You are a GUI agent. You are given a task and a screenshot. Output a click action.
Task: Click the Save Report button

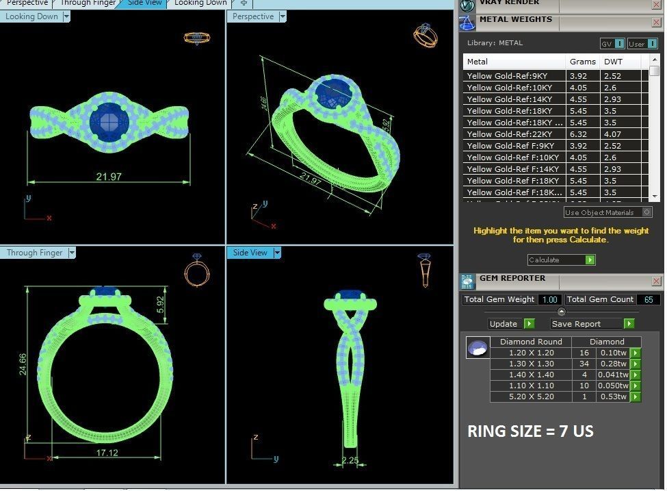[592, 324]
